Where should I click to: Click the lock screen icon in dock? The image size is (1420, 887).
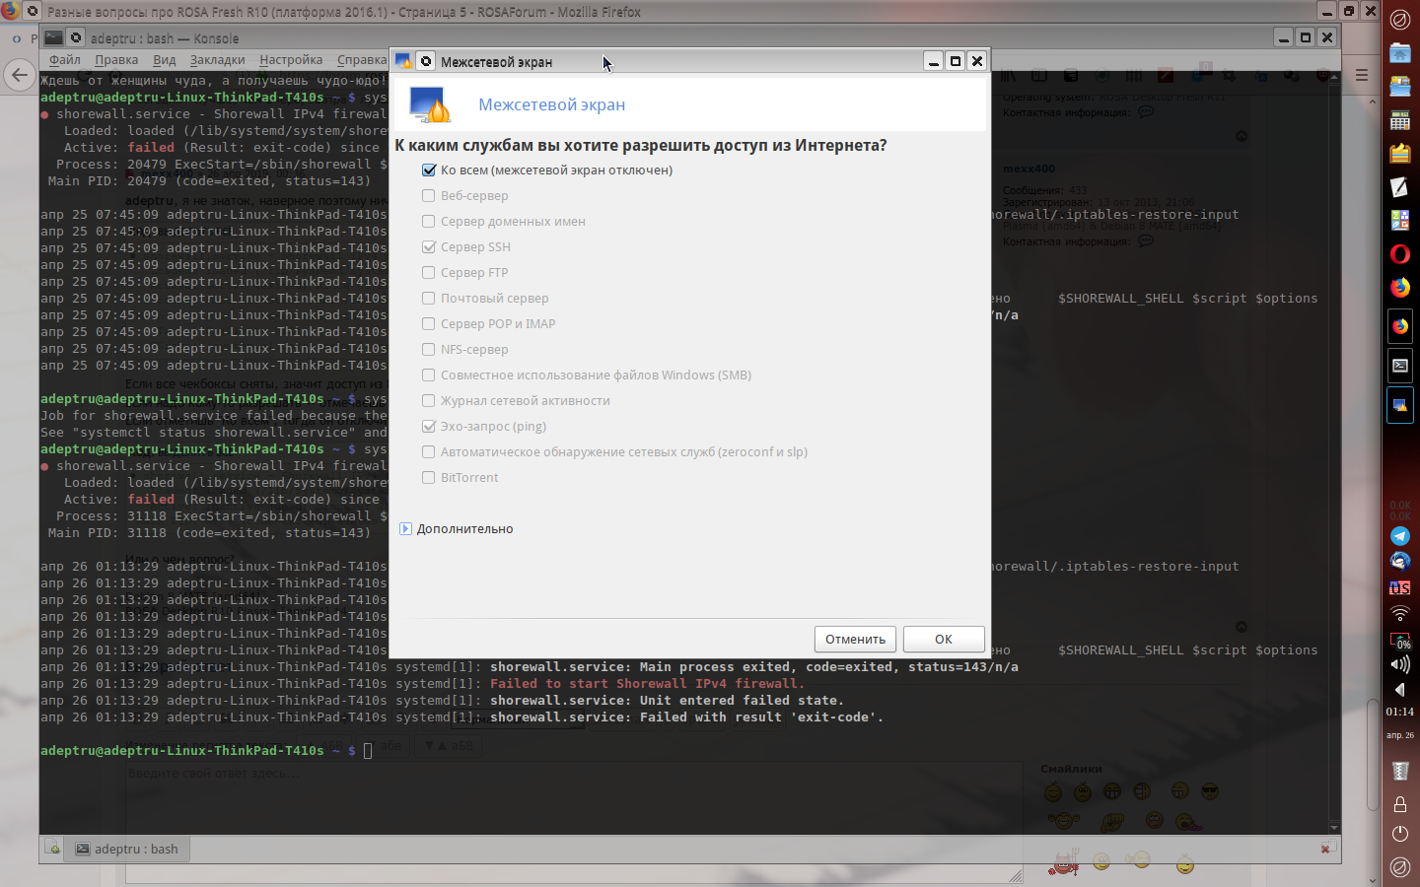click(1400, 804)
